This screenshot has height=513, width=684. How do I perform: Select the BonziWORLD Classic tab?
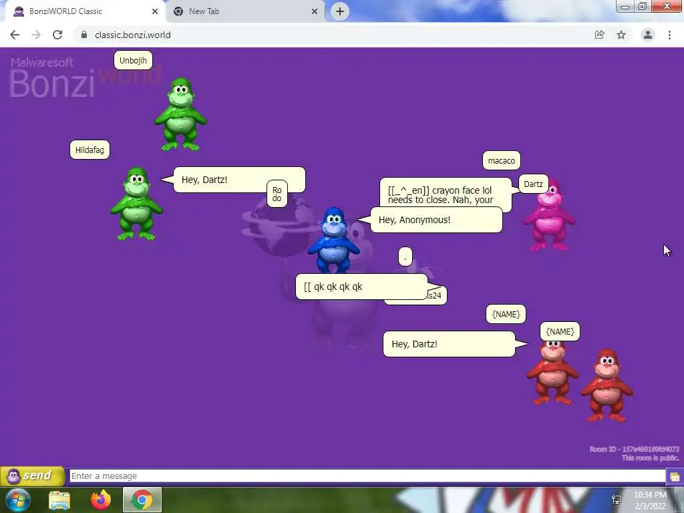point(85,11)
